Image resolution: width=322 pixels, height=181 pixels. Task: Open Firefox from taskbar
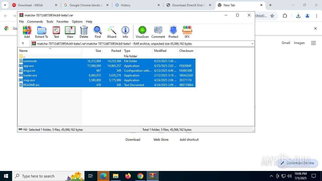click(128, 176)
